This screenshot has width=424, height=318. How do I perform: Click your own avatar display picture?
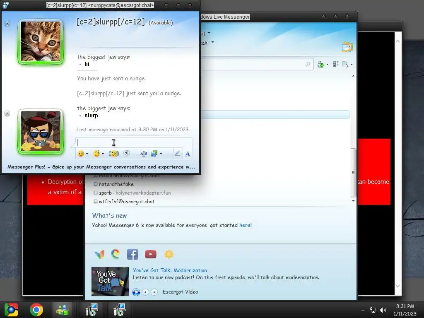[x=41, y=131]
